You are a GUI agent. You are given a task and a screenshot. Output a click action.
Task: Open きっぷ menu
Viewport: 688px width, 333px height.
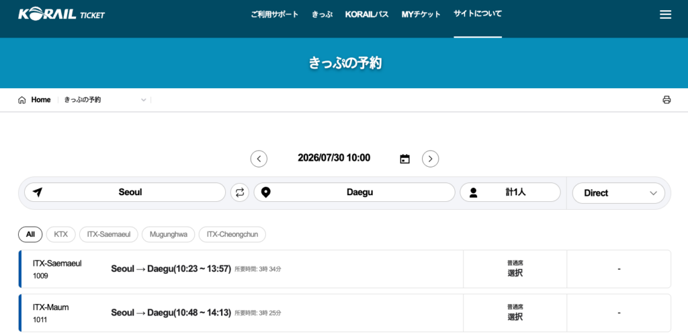322,14
